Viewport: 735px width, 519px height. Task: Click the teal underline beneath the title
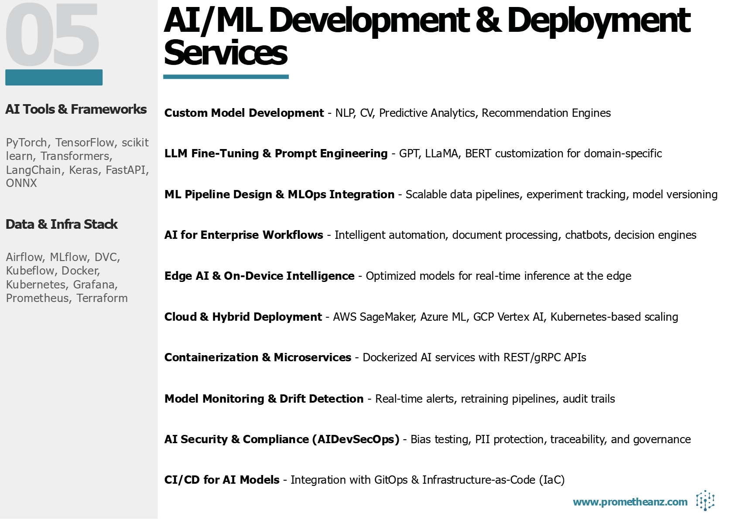tap(226, 77)
